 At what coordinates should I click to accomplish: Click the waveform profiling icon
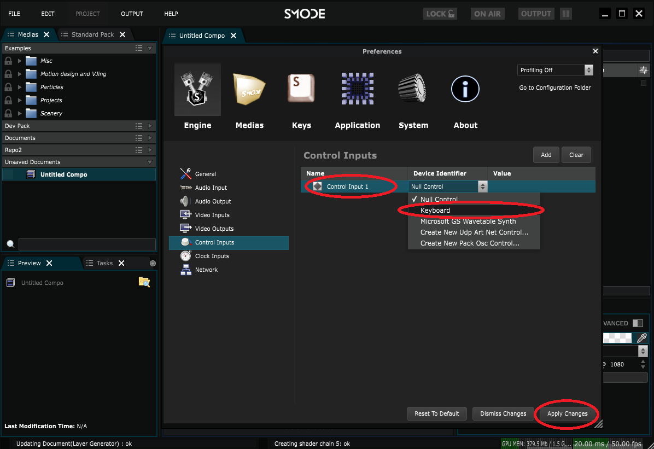tap(644, 70)
